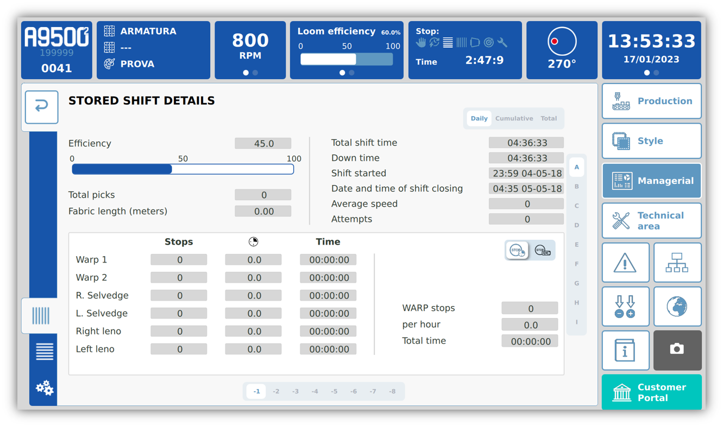Open the information manual book icon
The height and width of the screenshot is (427, 723).
coord(625,350)
